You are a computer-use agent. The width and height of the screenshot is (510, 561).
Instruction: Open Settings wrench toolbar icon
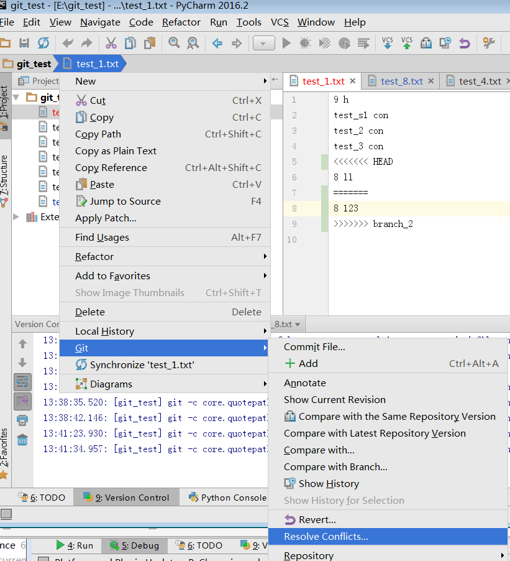488,44
